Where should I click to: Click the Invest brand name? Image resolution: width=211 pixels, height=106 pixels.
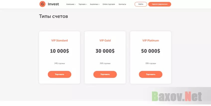53,4
